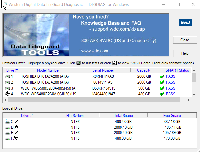Maximize the DLGDIAG window
200x152 pixels.
[x=178, y=4]
